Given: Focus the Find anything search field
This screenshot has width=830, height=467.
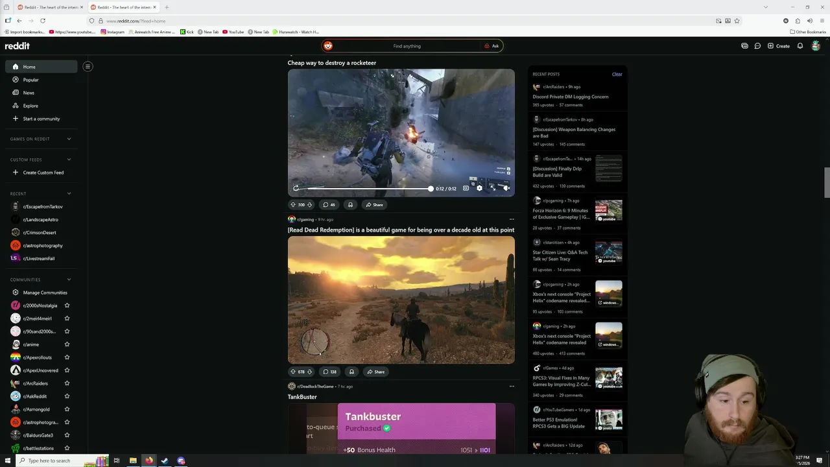Looking at the screenshot, I should click(x=407, y=46).
